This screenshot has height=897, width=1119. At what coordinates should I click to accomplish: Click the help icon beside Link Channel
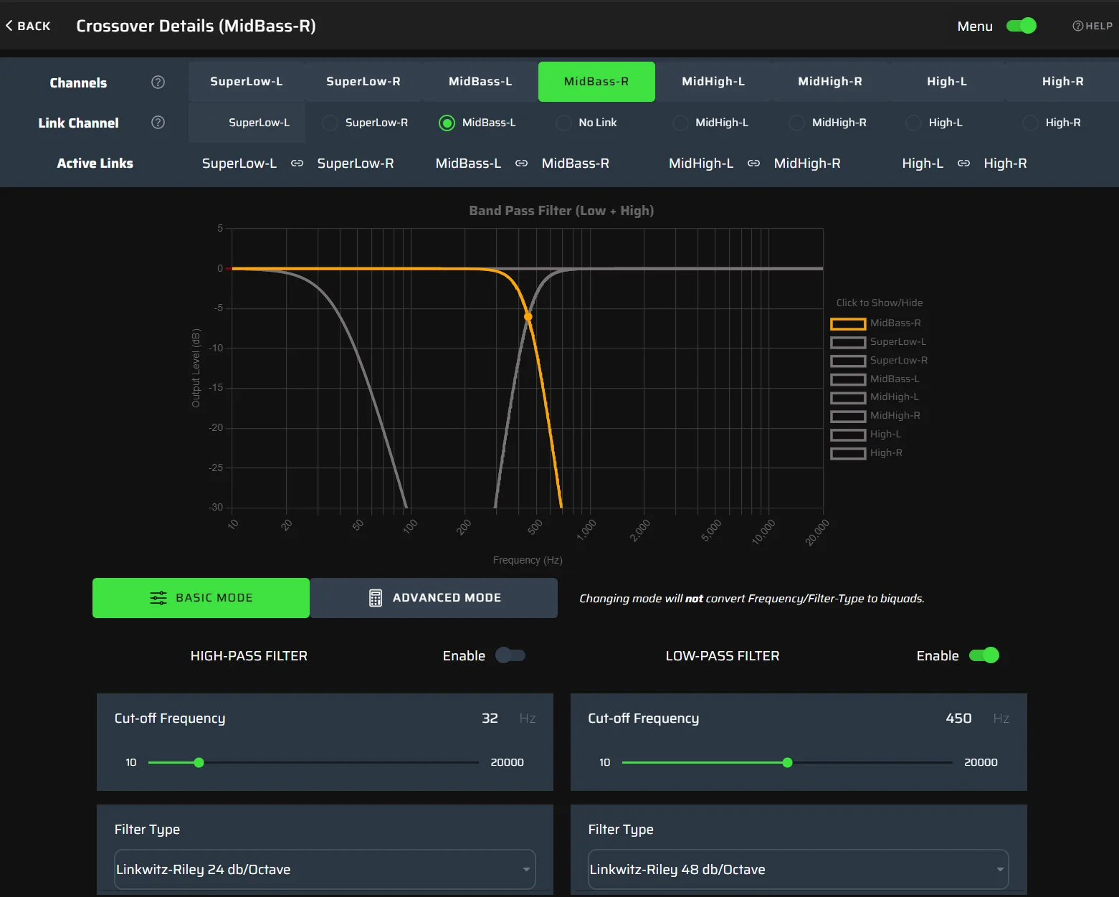pyautogui.click(x=158, y=123)
